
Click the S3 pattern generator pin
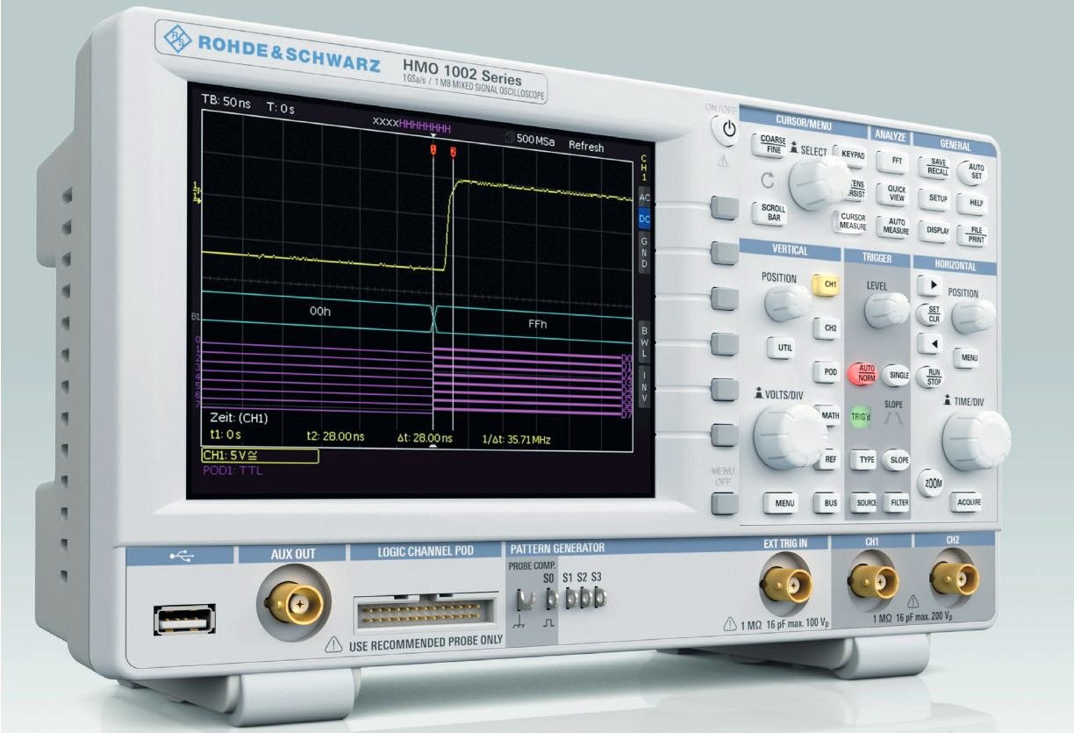coord(599,597)
